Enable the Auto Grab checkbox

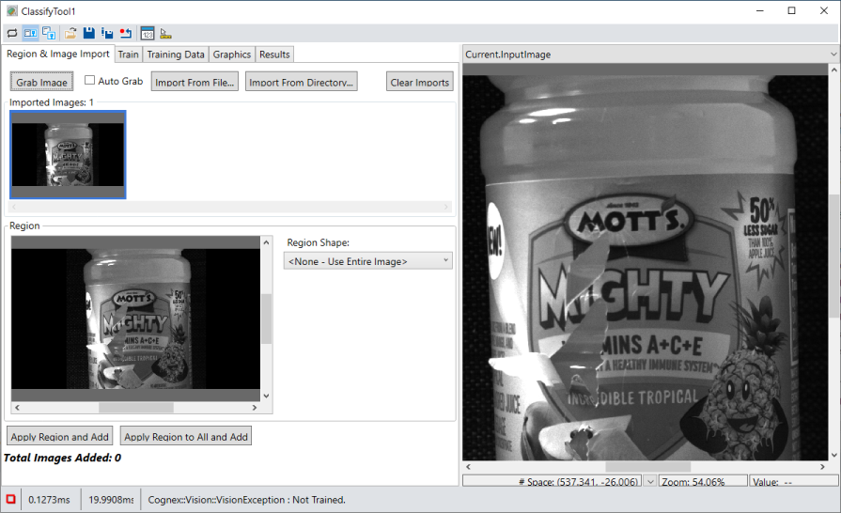click(90, 81)
